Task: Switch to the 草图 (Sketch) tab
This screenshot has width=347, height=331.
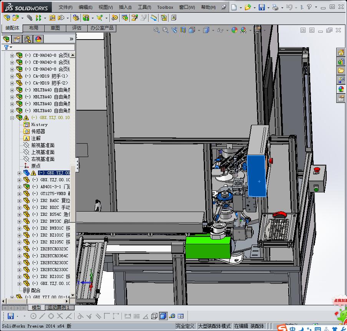Action: pos(55,28)
